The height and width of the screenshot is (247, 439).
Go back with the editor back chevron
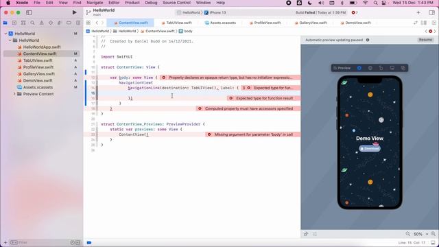coord(97,23)
